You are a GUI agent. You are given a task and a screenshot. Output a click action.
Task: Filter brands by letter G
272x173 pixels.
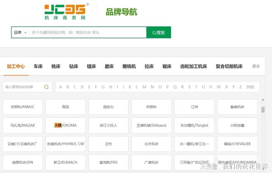point(103,87)
